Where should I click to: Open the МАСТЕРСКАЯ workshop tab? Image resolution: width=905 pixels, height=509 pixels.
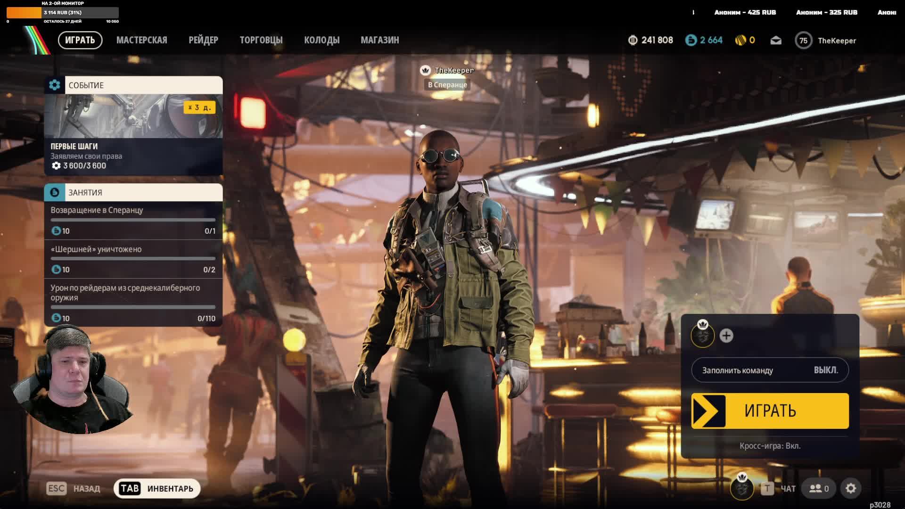coord(141,40)
